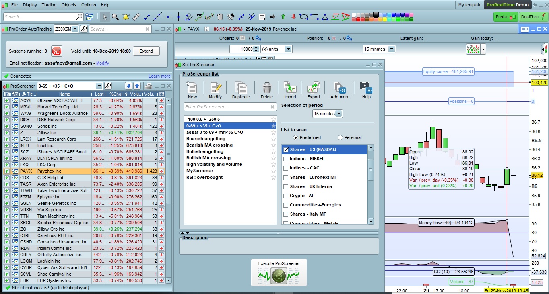The height and width of the screenshot is (294, 549).
Task: Open the on-screen keyboard icon on chart
Action: click(x=524, y=29)
